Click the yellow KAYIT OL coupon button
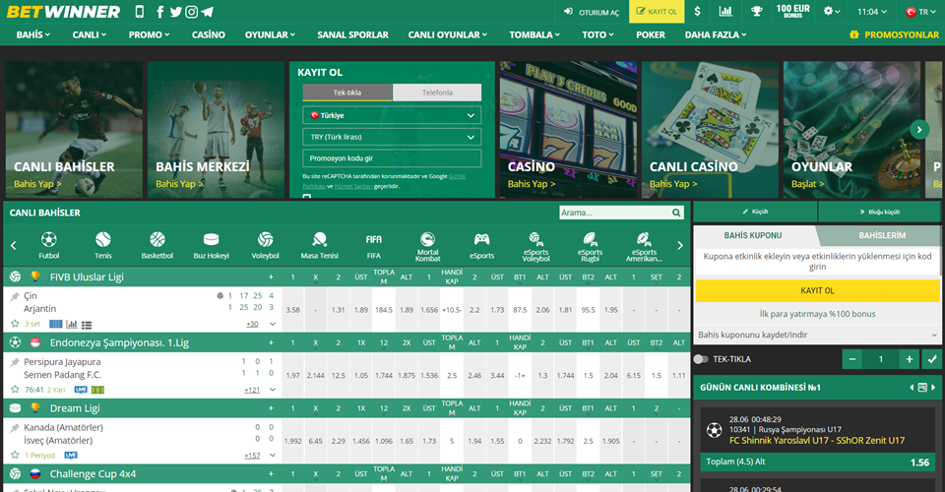Viewport: 945px width, 492px height. pos(817,290)
